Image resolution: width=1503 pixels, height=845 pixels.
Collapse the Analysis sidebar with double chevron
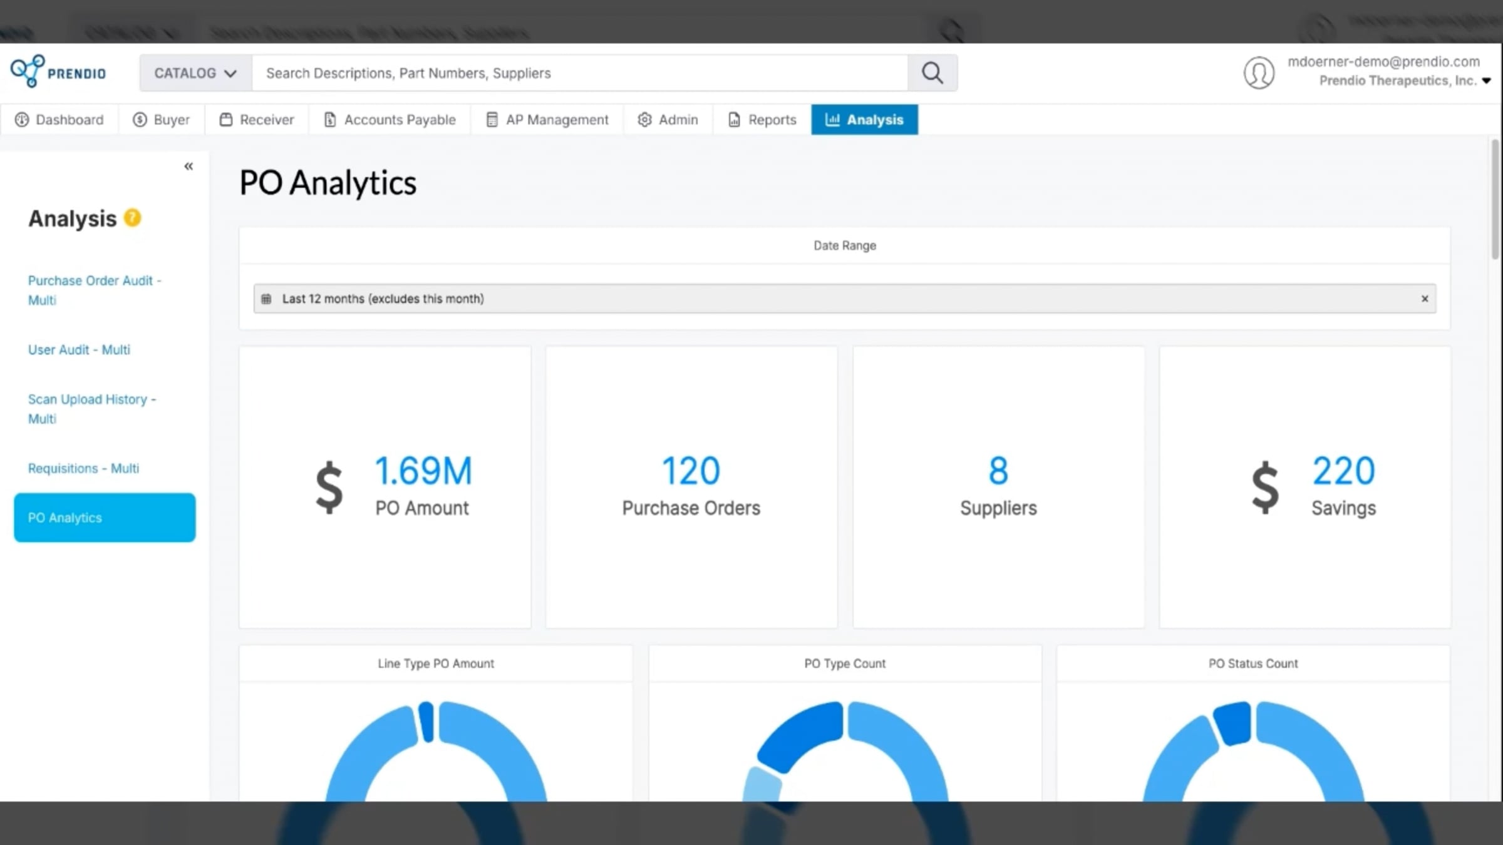click(x=189, y=166)
